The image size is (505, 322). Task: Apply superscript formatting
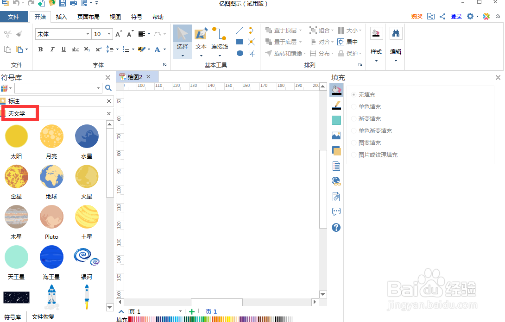click(98, 49)
